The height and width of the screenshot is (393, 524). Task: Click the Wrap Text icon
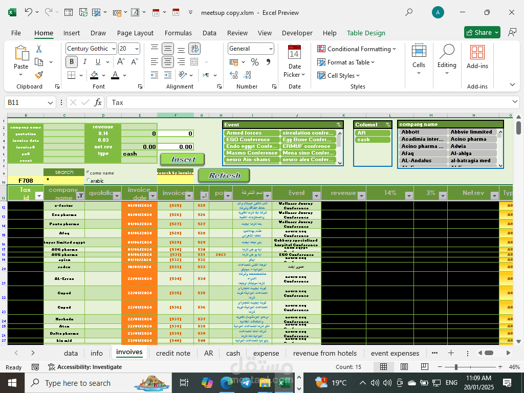click(x=194, y=49)
